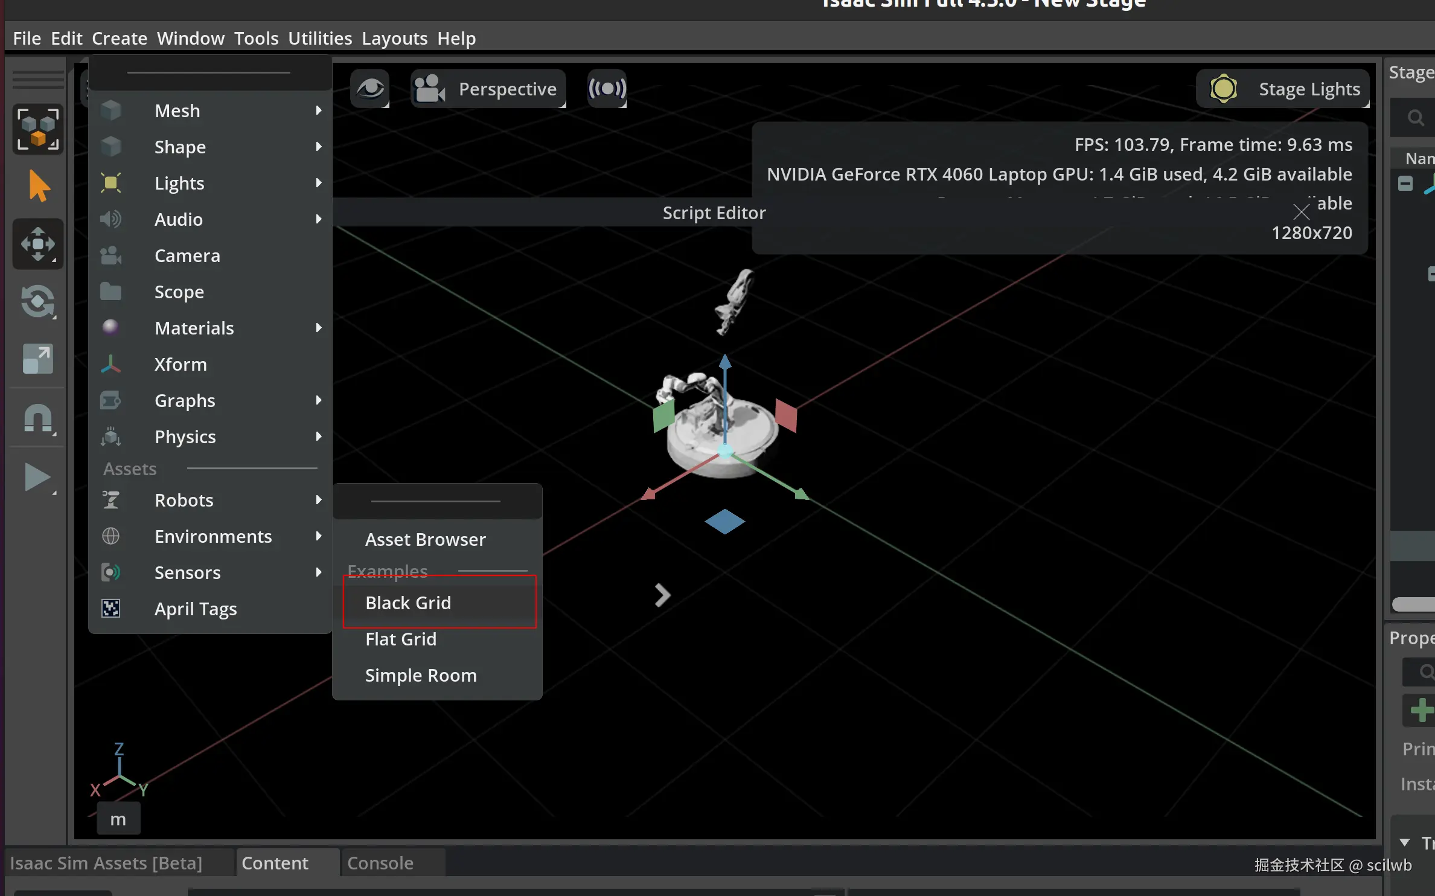1435x896 pixels.
Task: Select Simple Room environment
Action: pyautogui.click(x=421, y=675)
